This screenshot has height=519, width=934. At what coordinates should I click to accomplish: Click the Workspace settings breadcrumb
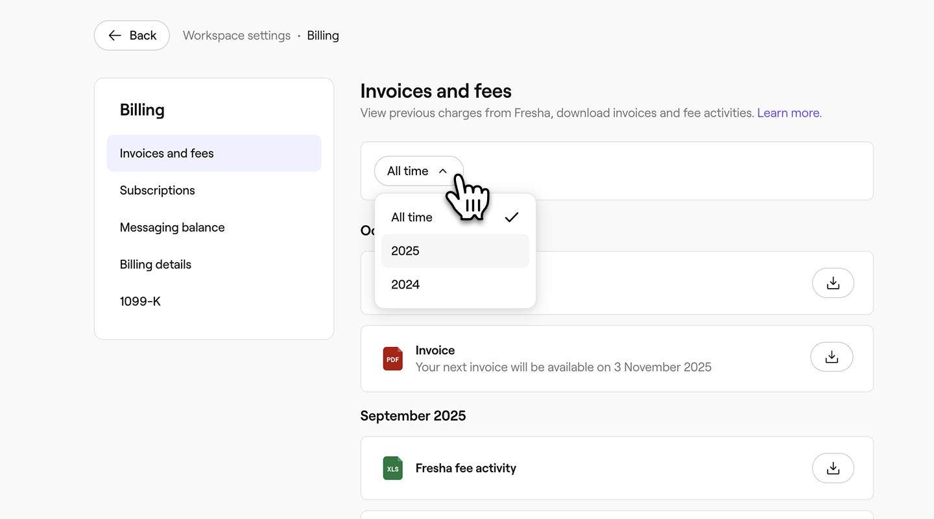pyautogui.click(x=237, y=35)
